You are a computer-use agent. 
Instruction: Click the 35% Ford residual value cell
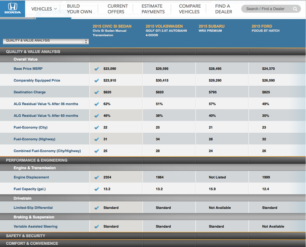pos(265,116)
